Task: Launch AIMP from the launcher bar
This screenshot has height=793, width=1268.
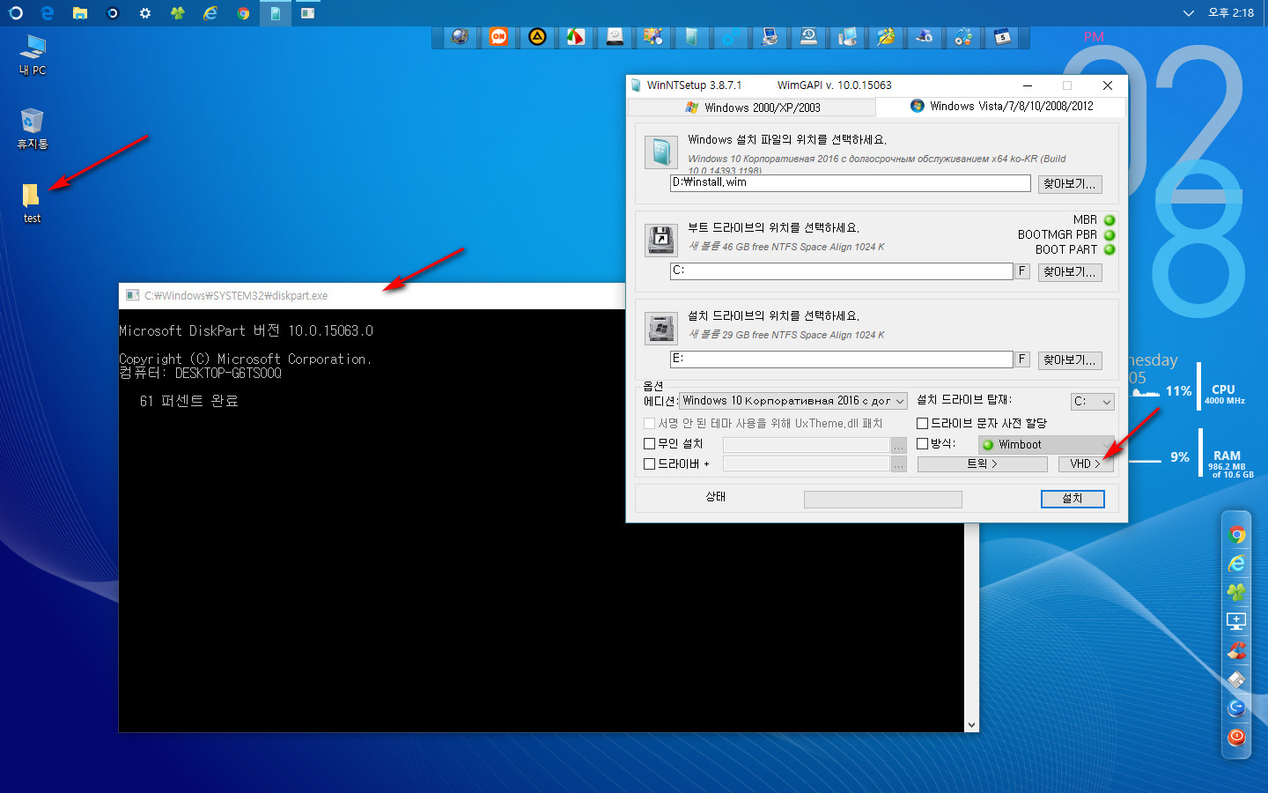Action: [x=537, y=37]
